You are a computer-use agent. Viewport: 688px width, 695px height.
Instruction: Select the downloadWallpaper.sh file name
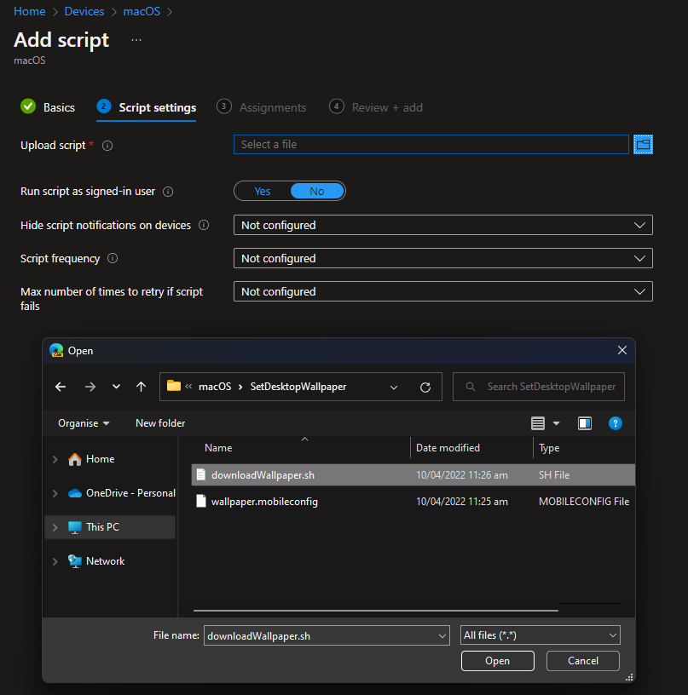(x=263, y=474)
